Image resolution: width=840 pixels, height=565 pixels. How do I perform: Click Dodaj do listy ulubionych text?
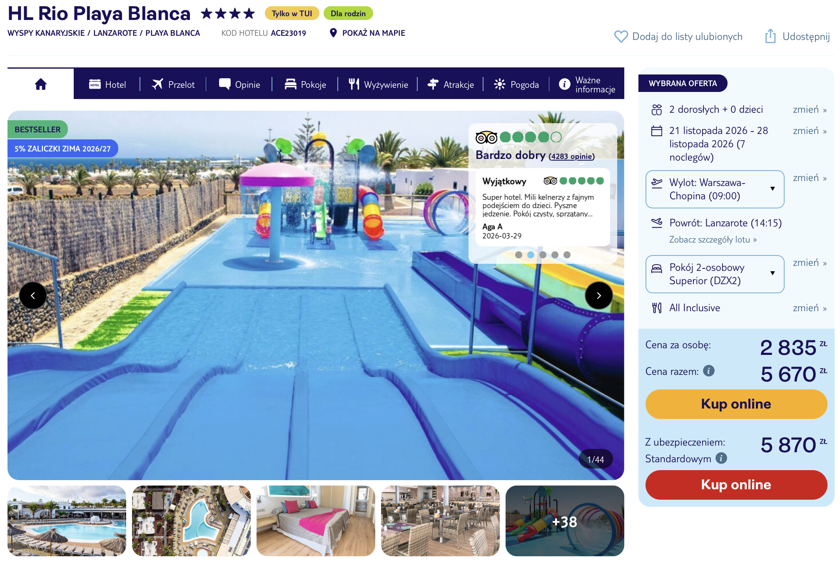[x=687, y=37]
